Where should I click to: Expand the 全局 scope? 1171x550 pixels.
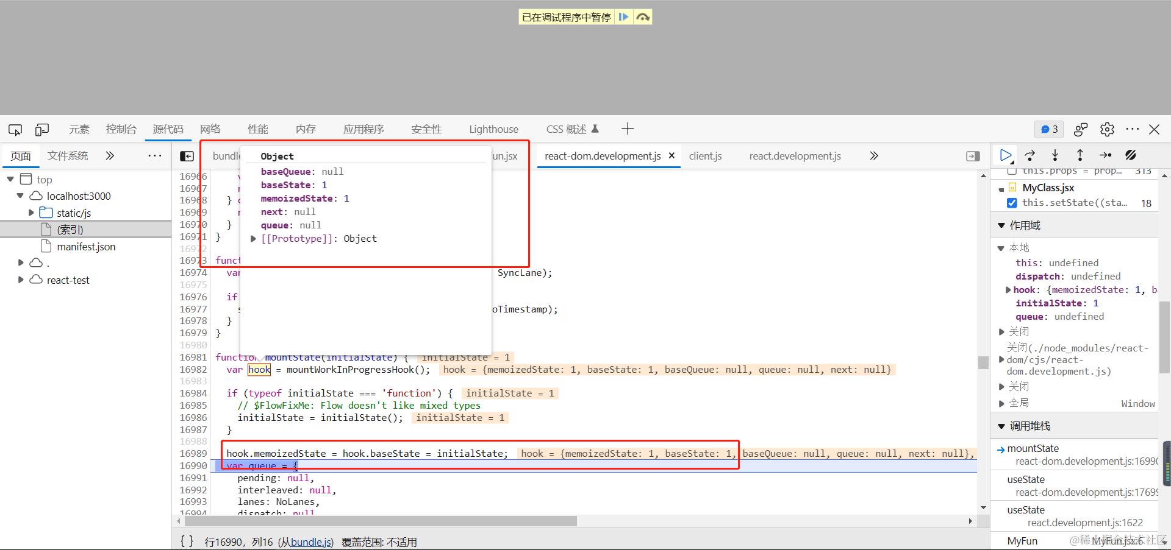point(1001,403)
